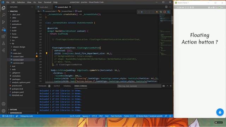The image size is (226, 127).
Task: Open the Run and Debug view
Action: point(4,29)
